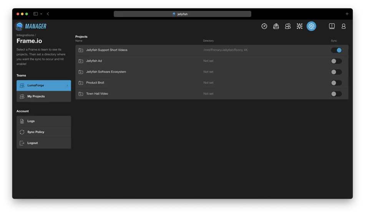The height and width of the screenshot is (215, 365).
Task: Open the user profile icon in header
Action: (343, 26)
